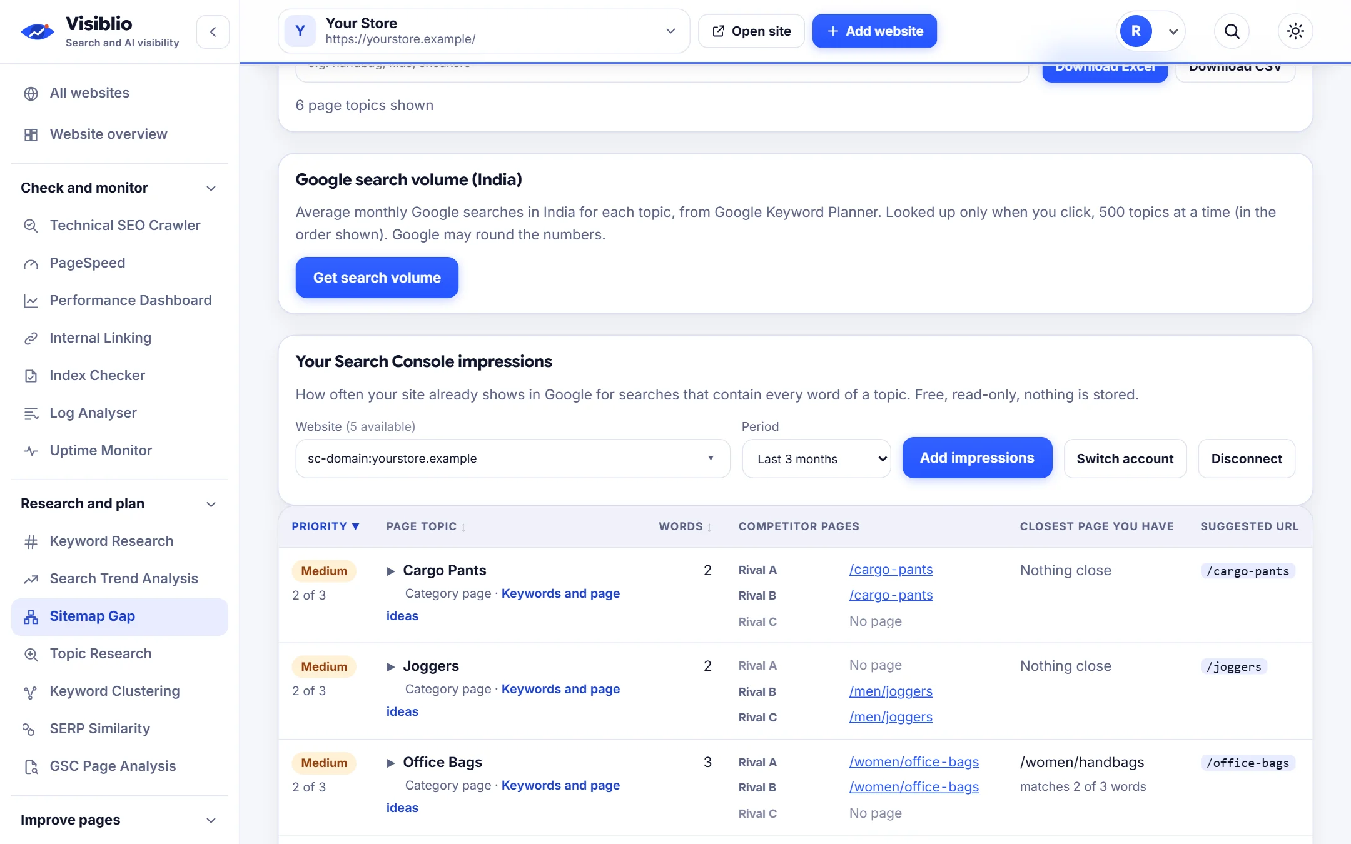Sort by Words column header
1351x844 pixels.
(x=685, y=526)
